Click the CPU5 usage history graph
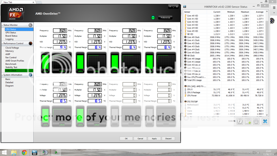 coord(97,116)
